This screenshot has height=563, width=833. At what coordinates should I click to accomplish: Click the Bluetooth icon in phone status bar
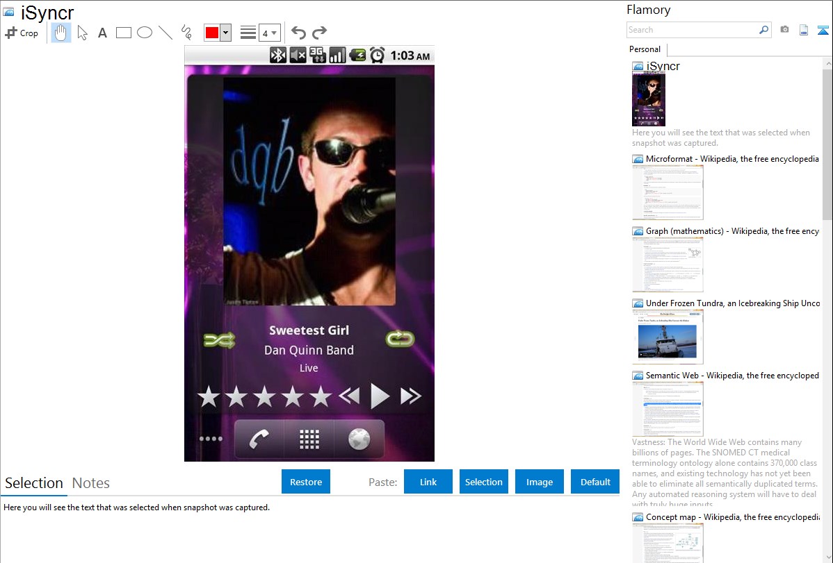(x=278, y=55)
